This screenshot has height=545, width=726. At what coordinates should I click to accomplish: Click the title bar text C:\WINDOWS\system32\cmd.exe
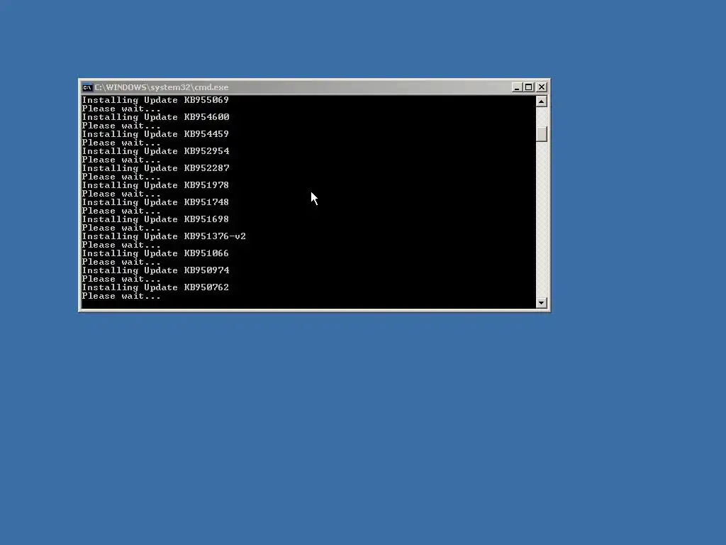[x=162, y=87]
